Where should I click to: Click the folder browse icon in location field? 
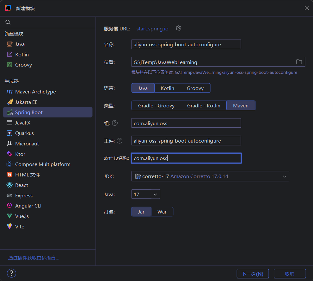pos(299,62)
